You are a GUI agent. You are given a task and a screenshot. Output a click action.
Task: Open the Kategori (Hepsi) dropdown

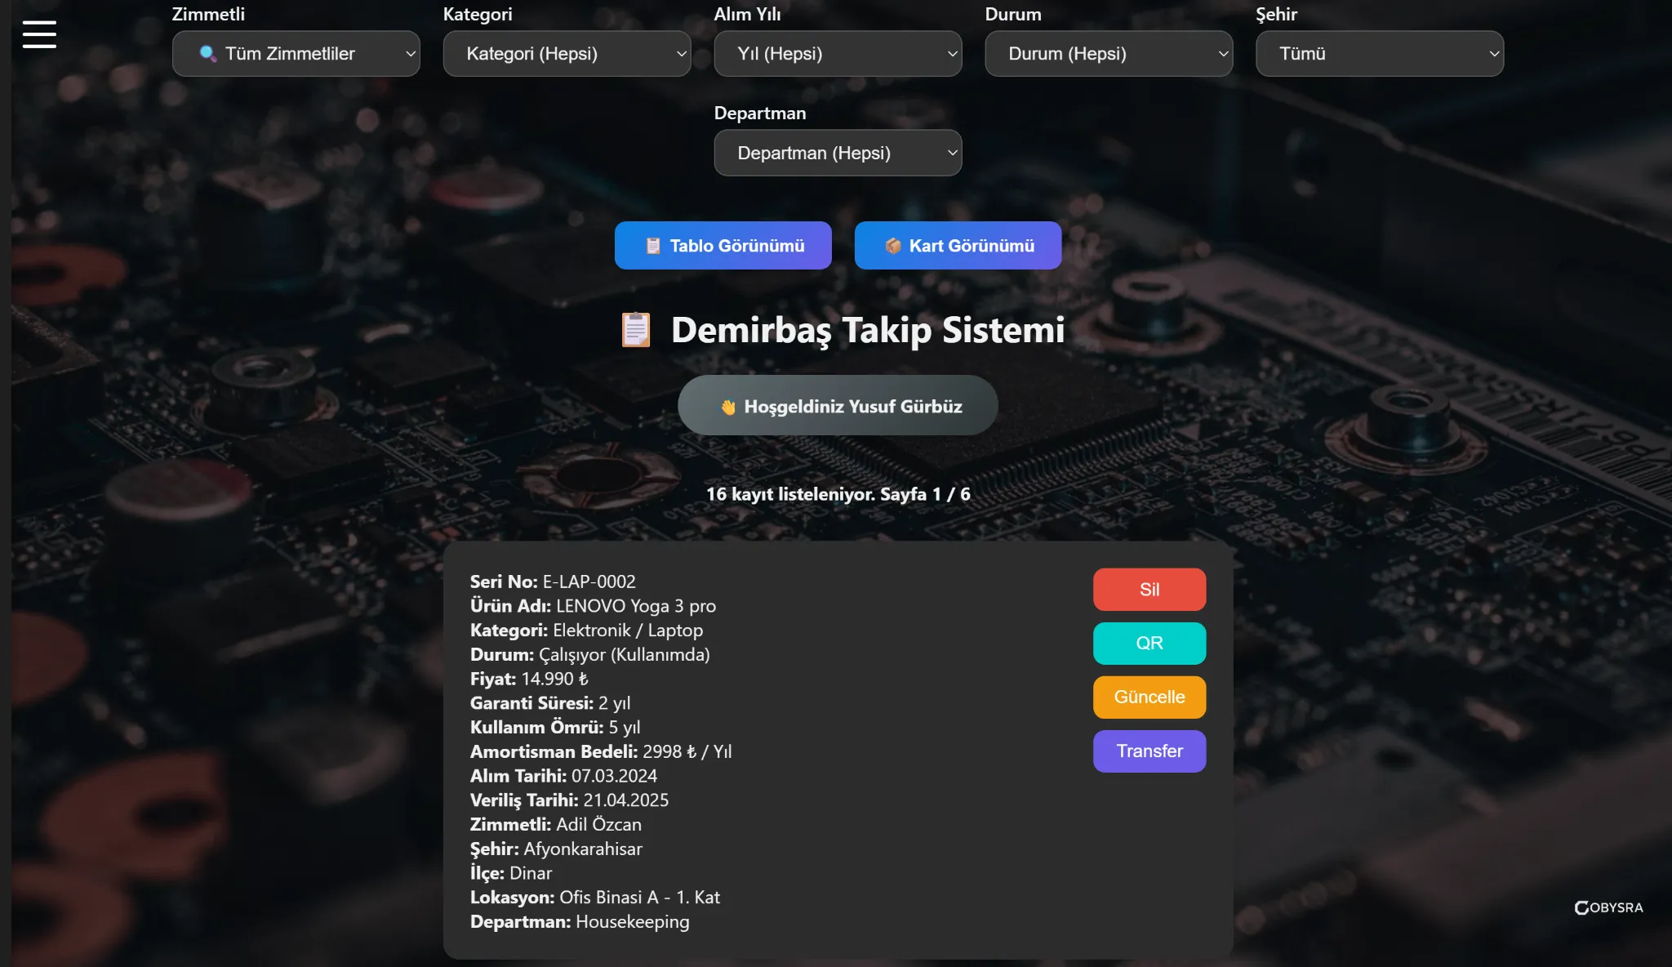click(567, 54)
